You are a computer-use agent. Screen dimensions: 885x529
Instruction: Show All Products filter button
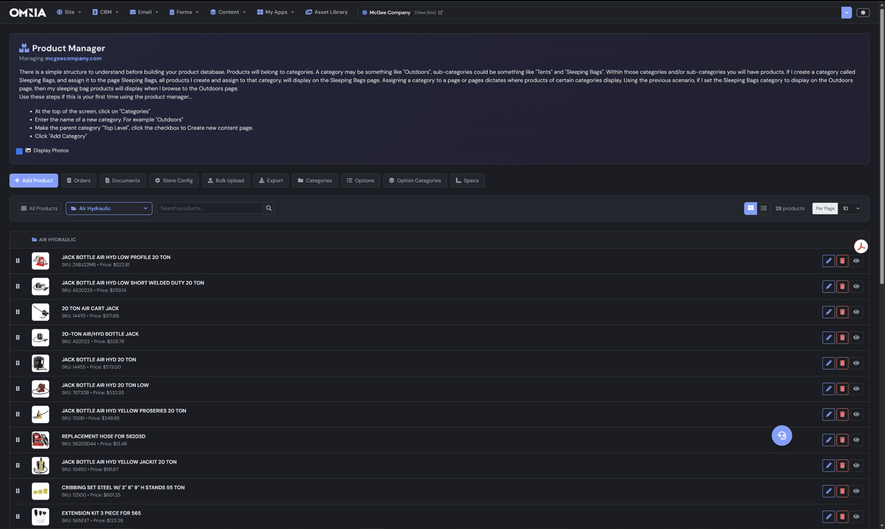pos(39,209)
